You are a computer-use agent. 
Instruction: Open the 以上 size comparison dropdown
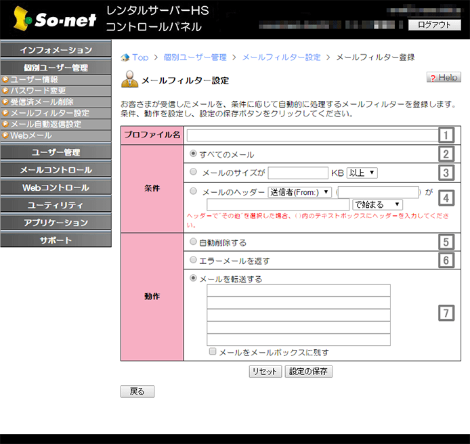click(x=362, y=173)
